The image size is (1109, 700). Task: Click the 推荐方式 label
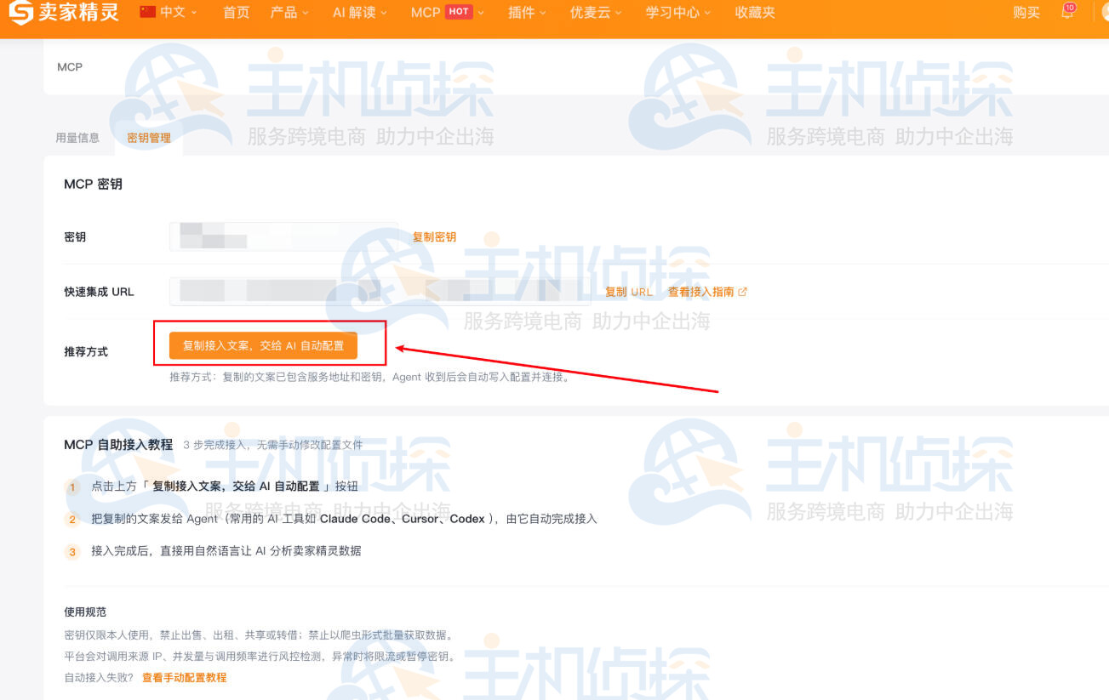point(86,352)
